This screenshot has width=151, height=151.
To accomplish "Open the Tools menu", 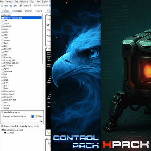I will coord(32,1).
